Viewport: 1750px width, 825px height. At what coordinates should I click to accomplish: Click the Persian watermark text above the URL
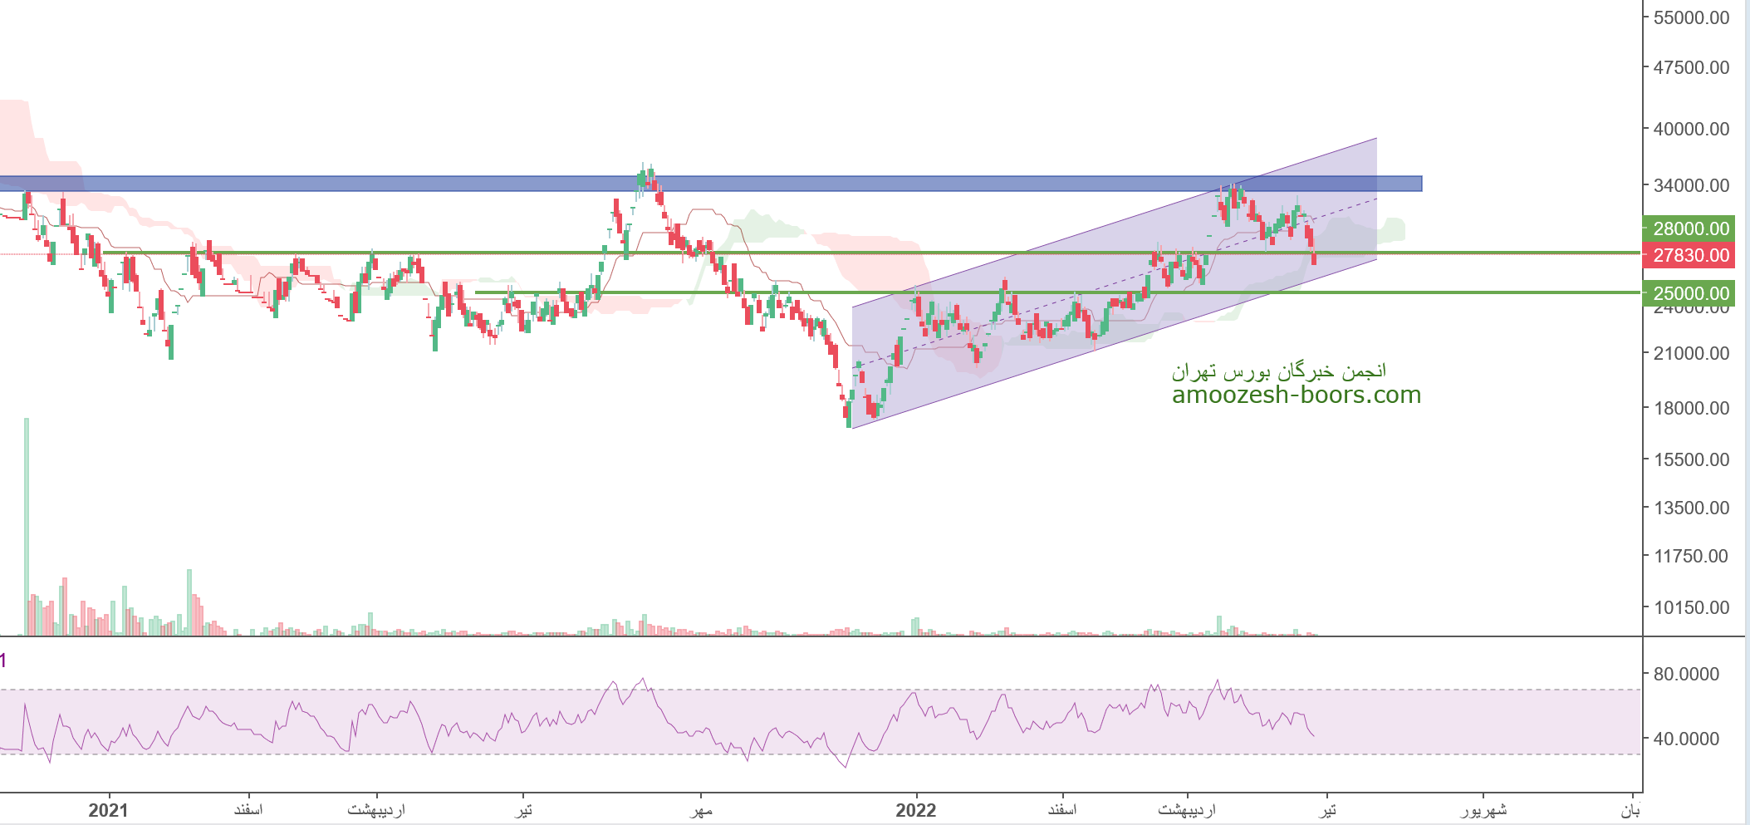1278,371
